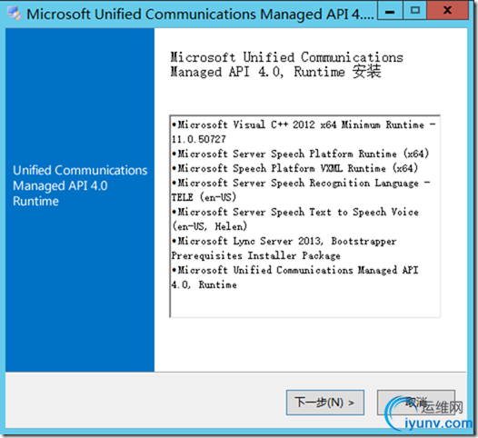The image size is (478, 438).
Task: Close the installer window
Action: [447, 11]
